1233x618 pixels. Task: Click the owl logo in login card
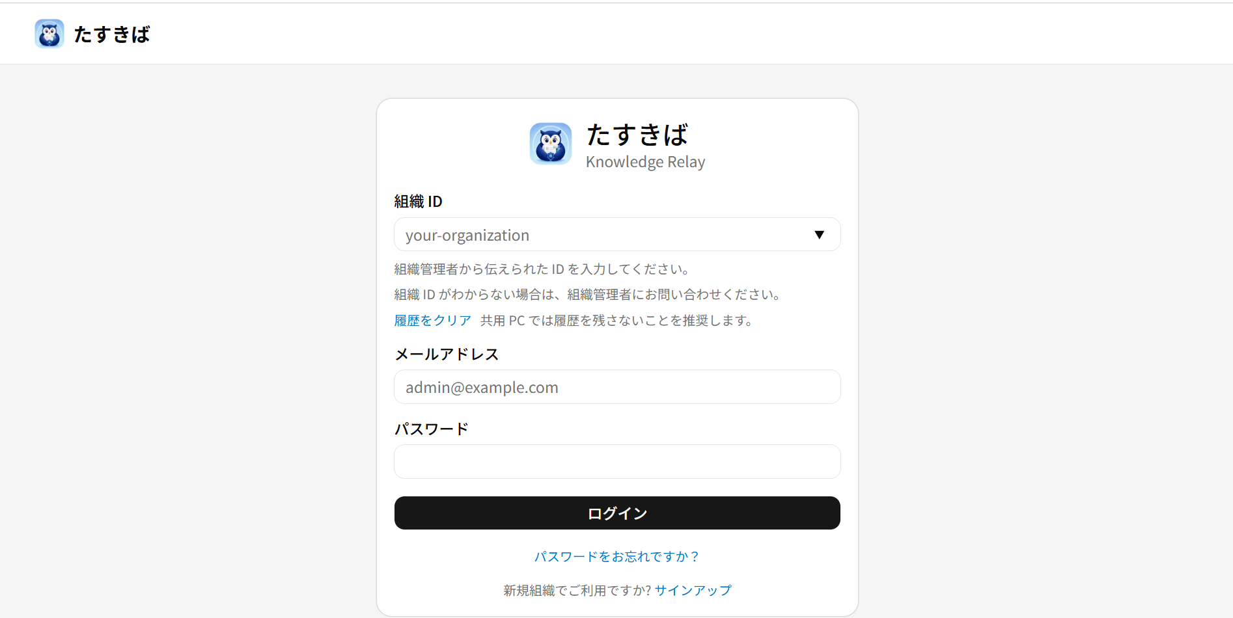(x=551, y=144)
